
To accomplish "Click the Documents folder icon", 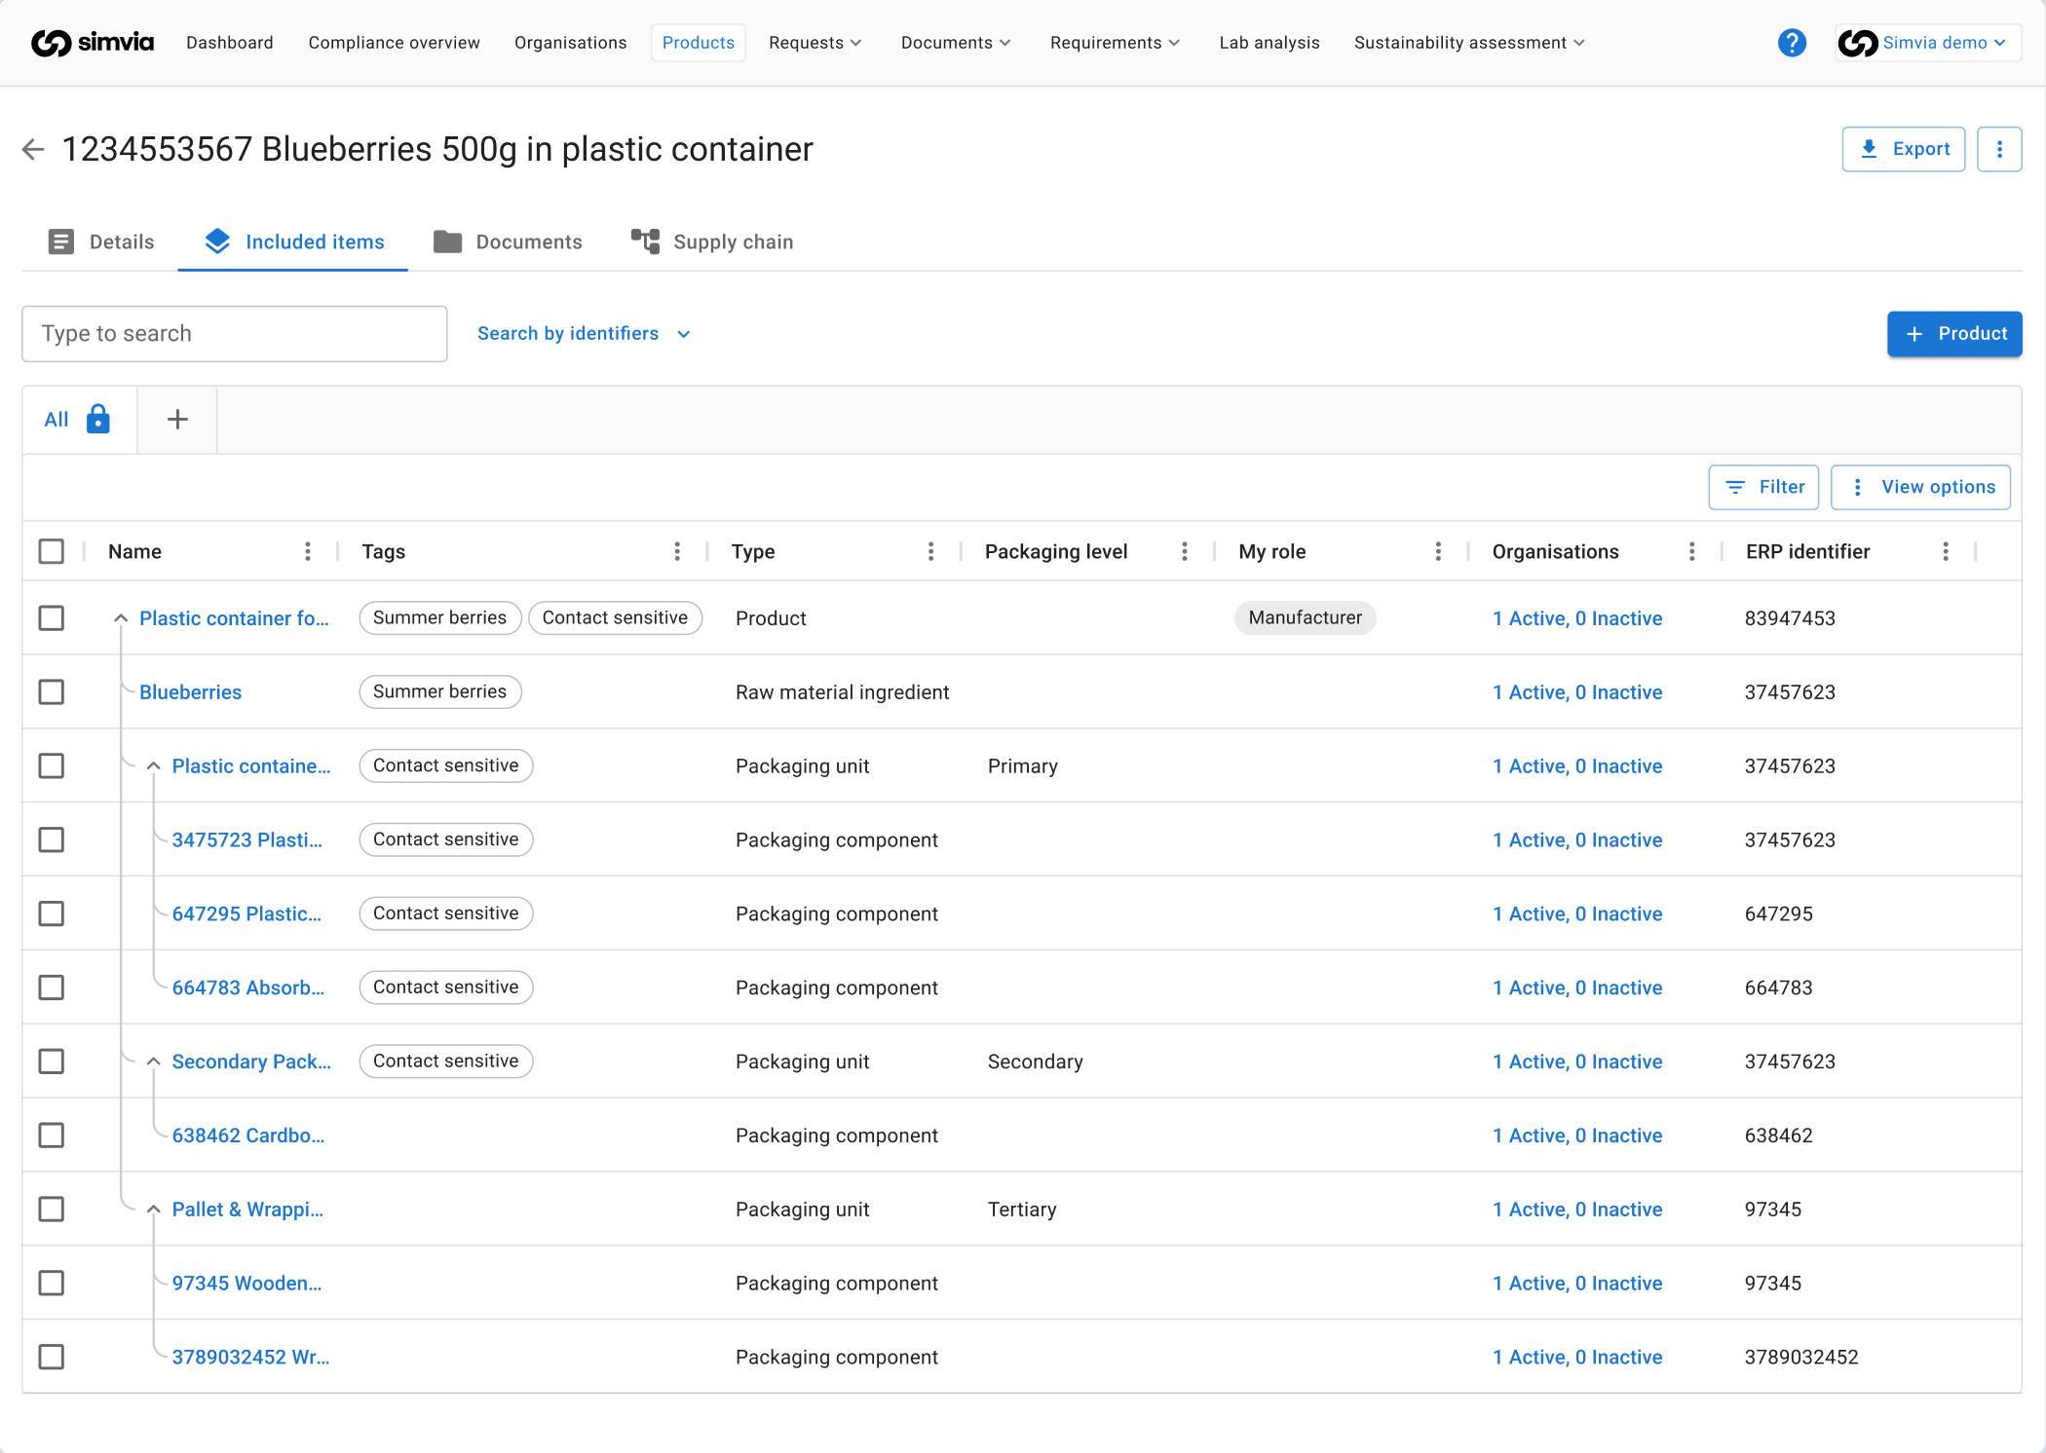I will (x=447, y=242).
